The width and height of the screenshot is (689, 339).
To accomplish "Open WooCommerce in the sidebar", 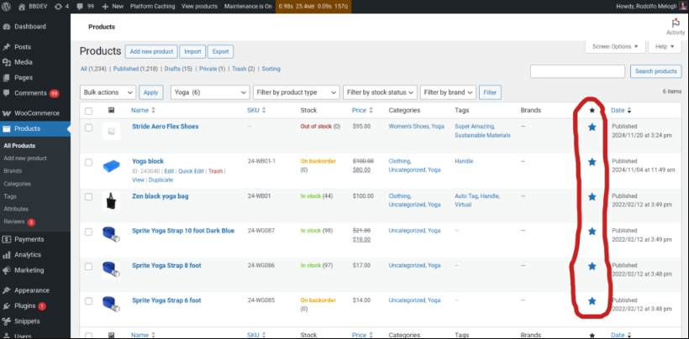I will coord(36,113).
